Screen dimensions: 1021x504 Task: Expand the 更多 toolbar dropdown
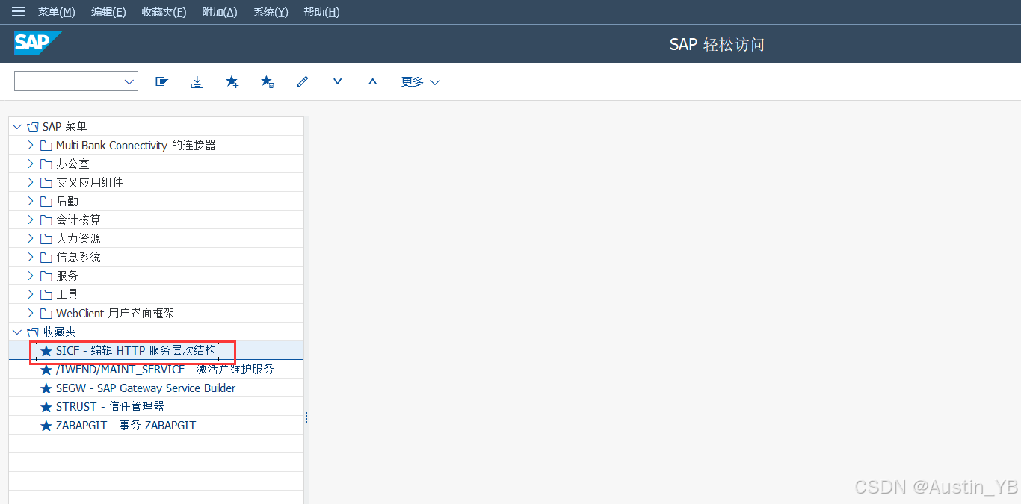[420, 81]
